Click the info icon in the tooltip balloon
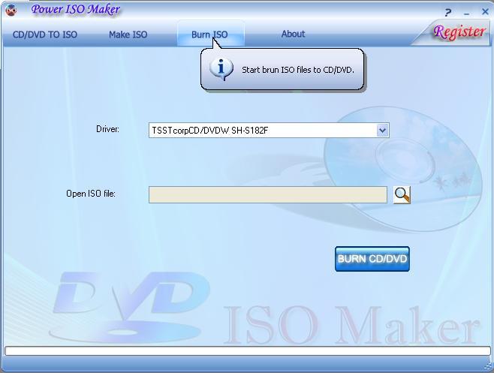The height and width of the screenshot is (373, 494). 221,69
